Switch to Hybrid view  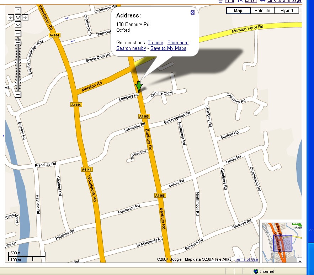tap(287, 10)
